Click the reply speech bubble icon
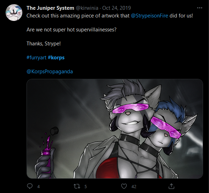The image size is (209, 193). tap(30, 186)
